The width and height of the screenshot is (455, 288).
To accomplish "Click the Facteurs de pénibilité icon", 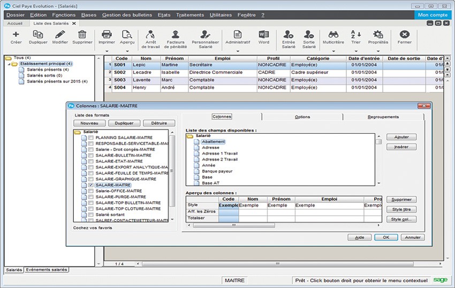I will [176, 35].
